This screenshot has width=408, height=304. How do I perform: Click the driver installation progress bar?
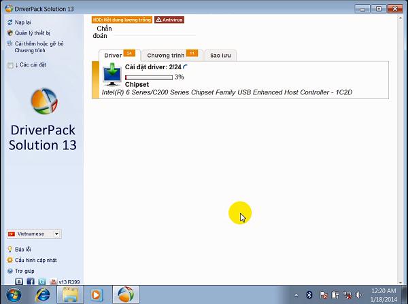pos(149,77)
